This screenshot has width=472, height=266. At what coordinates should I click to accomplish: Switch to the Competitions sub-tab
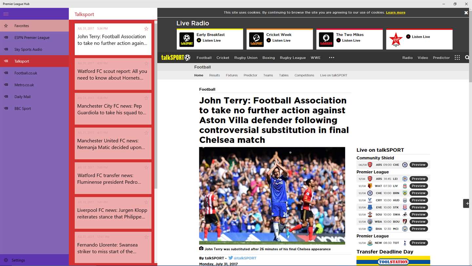pyautogui.click(x=304, y=75)
